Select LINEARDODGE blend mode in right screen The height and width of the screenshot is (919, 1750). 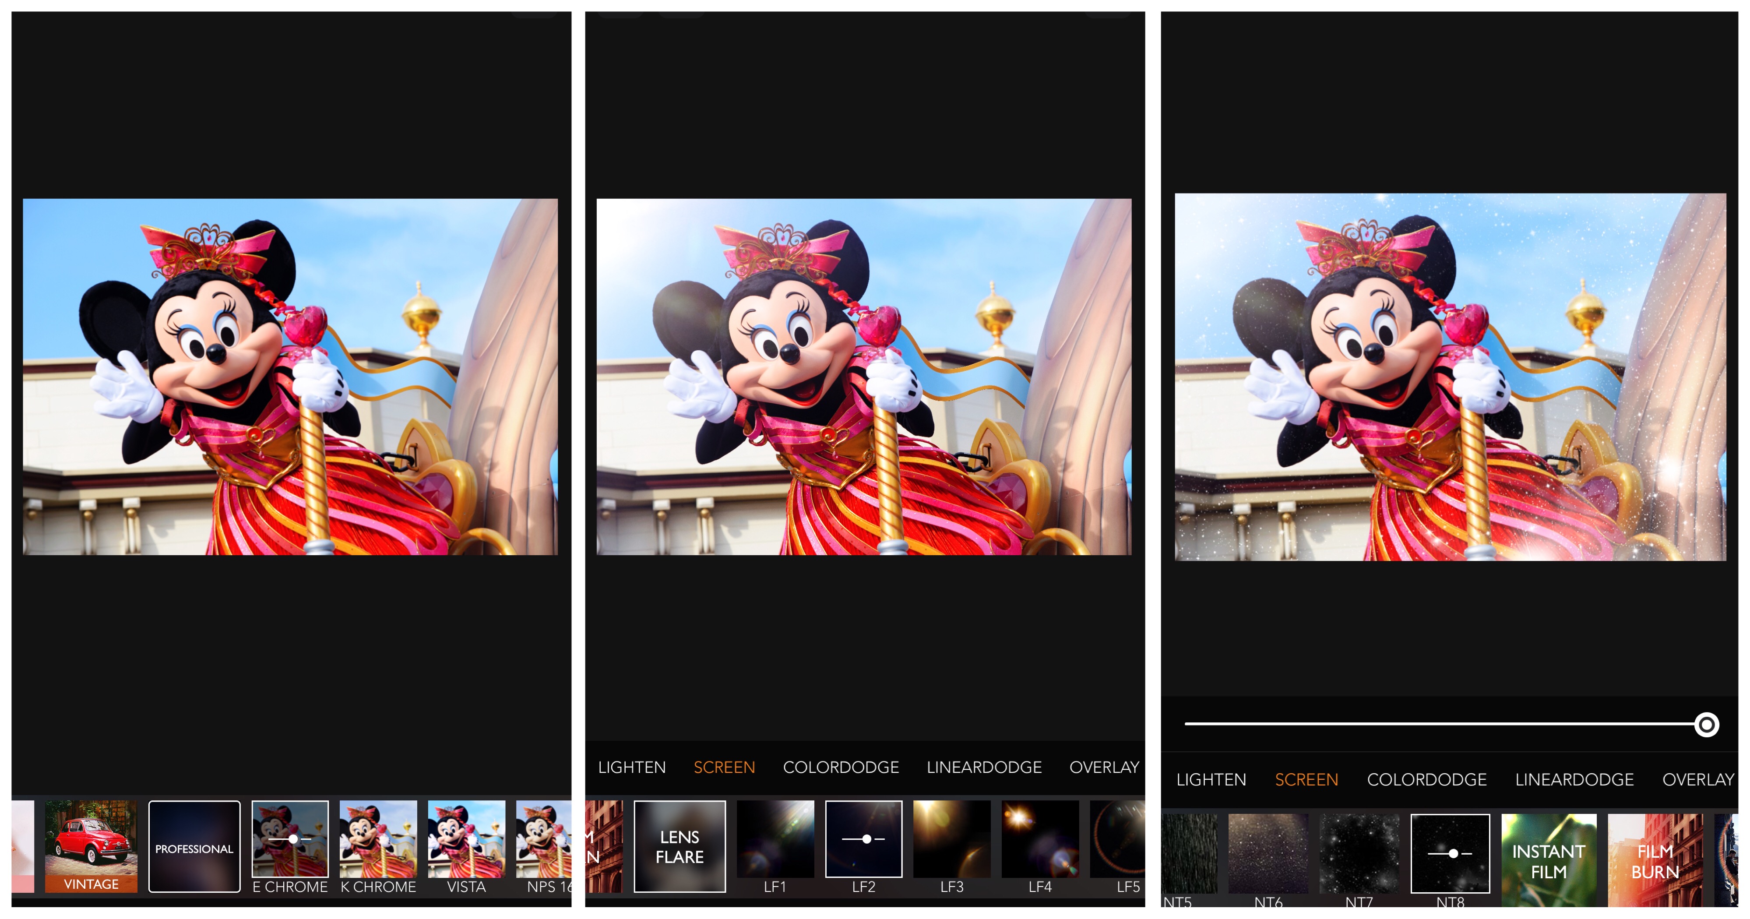1575,780
